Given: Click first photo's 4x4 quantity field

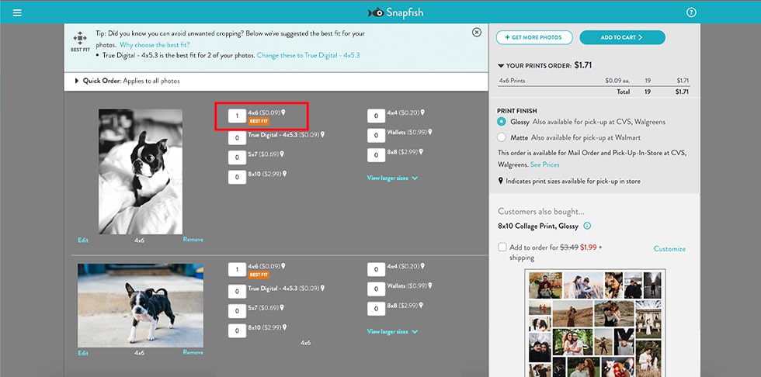Looking at the screenshot, I should 376,116.
